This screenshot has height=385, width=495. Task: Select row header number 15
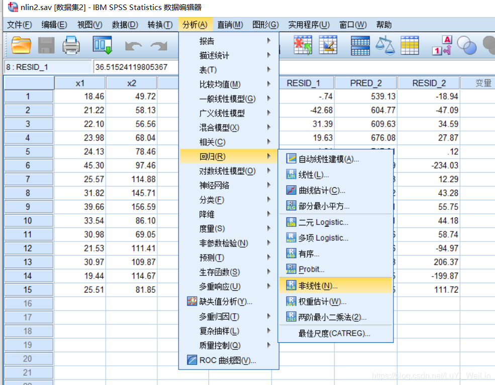point(29,290)
